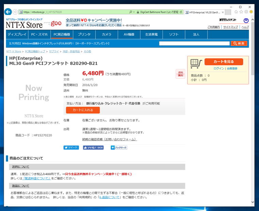The width and height of the screenshot is (259, 211).
Task: Open the browser home icon
Action: pyautogui.click(x=236, y=12)
